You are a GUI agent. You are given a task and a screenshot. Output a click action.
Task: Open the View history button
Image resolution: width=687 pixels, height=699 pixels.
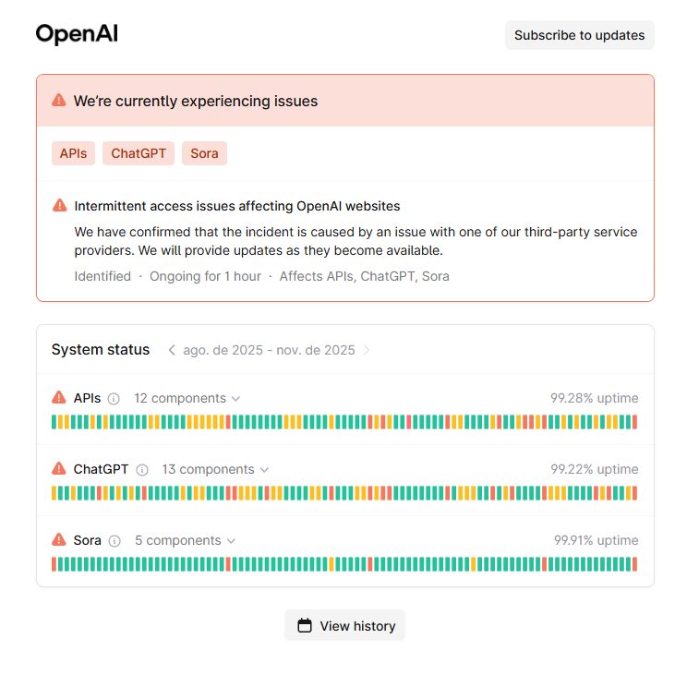coord(344,626)
